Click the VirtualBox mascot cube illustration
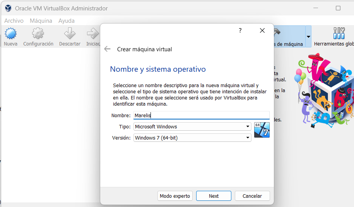The height and width of the screenshot is (207, 354). (325, 91)
